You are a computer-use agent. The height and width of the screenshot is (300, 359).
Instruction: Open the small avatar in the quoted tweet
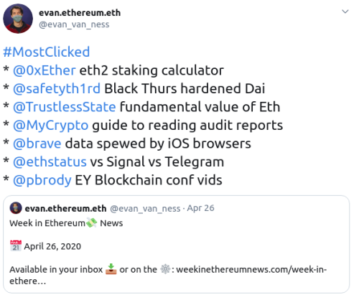[16, 208]
